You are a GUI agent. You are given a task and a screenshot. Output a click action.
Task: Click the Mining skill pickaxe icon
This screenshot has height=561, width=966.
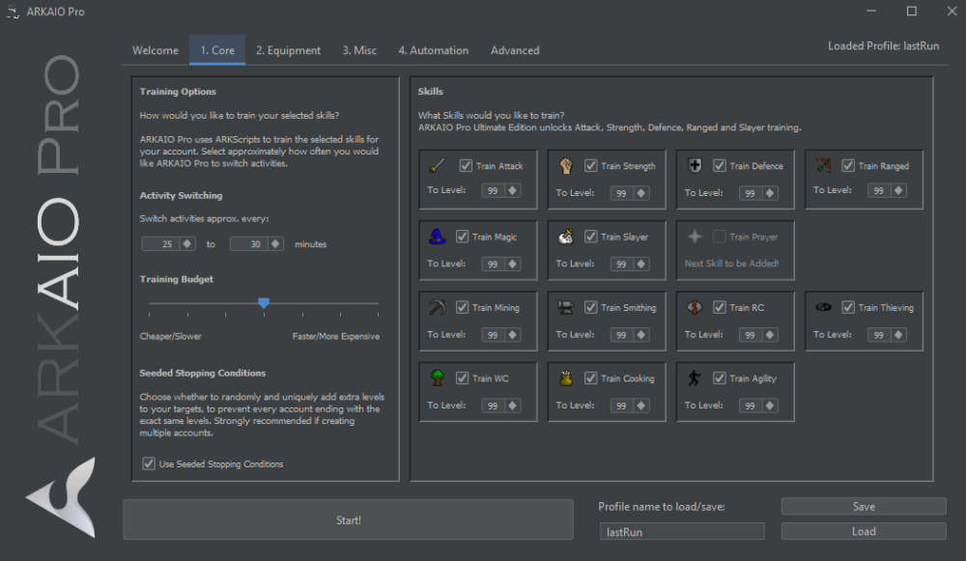click(437, 307)
